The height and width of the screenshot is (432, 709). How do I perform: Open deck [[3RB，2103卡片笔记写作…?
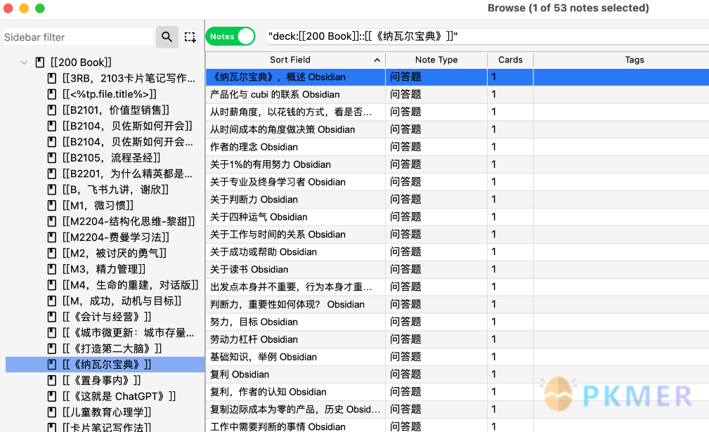tap(129, 78)
